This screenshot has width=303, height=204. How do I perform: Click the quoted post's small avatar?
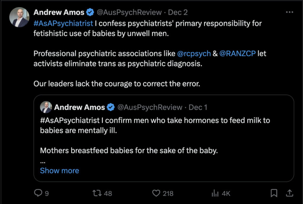46,107
